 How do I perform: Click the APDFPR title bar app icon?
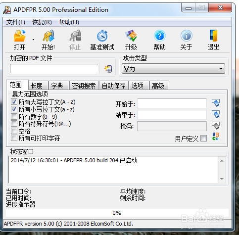tap(7, 10)
